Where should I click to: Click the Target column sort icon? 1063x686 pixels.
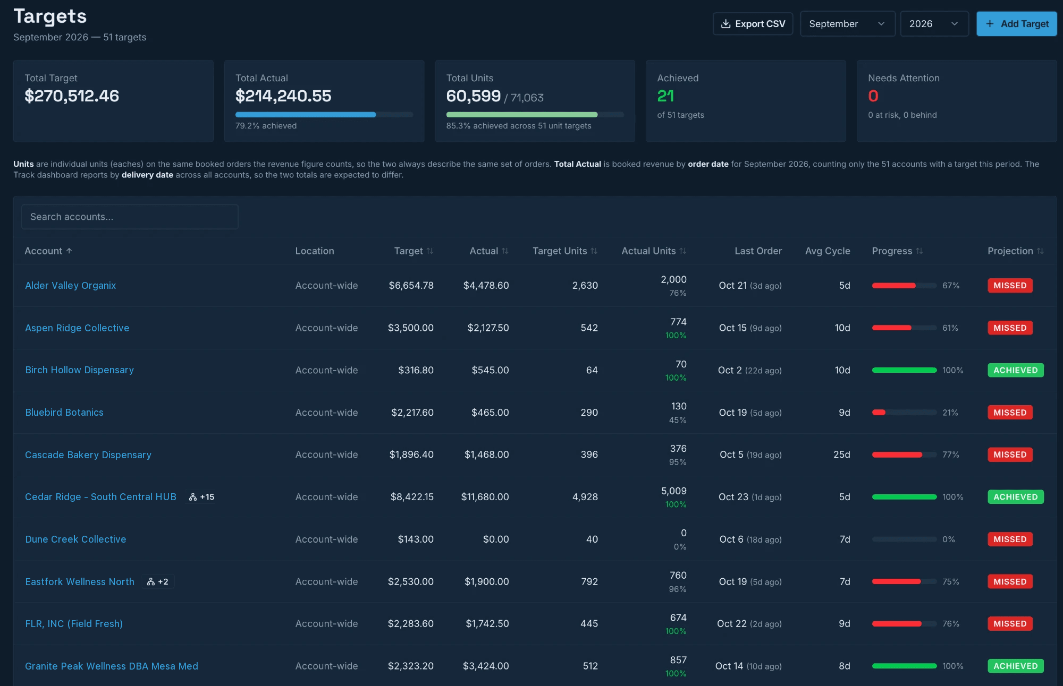[x=430, y=251]
